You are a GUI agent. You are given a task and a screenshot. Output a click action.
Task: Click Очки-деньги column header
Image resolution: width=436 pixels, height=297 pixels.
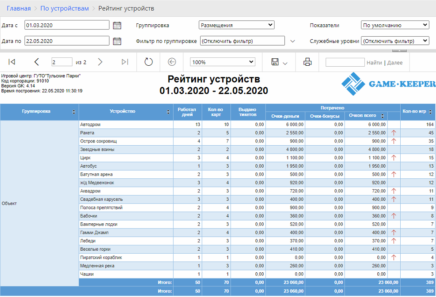click(x=285, y=116)
